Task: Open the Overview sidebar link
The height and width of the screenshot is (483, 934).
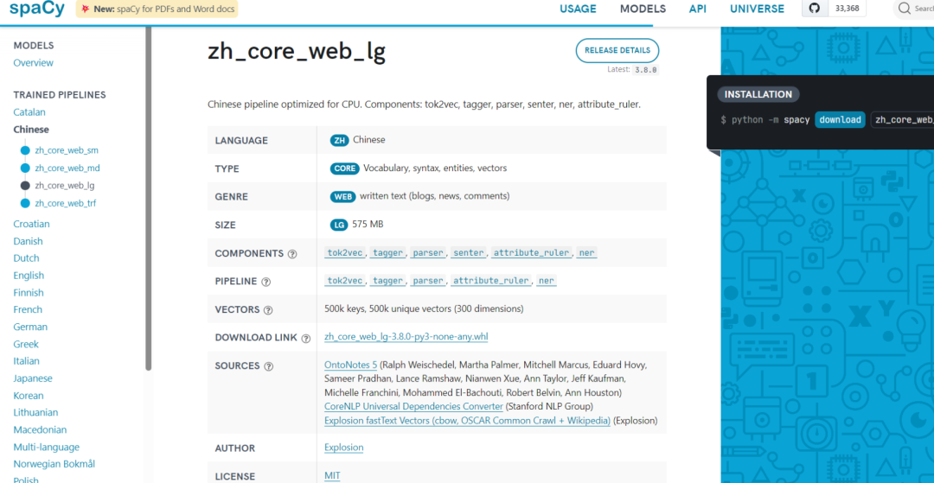Action: [34, 63]
